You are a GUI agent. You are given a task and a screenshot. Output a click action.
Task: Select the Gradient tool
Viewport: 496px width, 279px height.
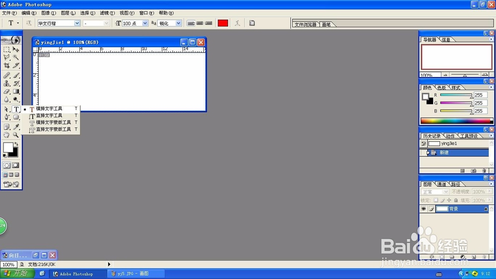(16, 91)
